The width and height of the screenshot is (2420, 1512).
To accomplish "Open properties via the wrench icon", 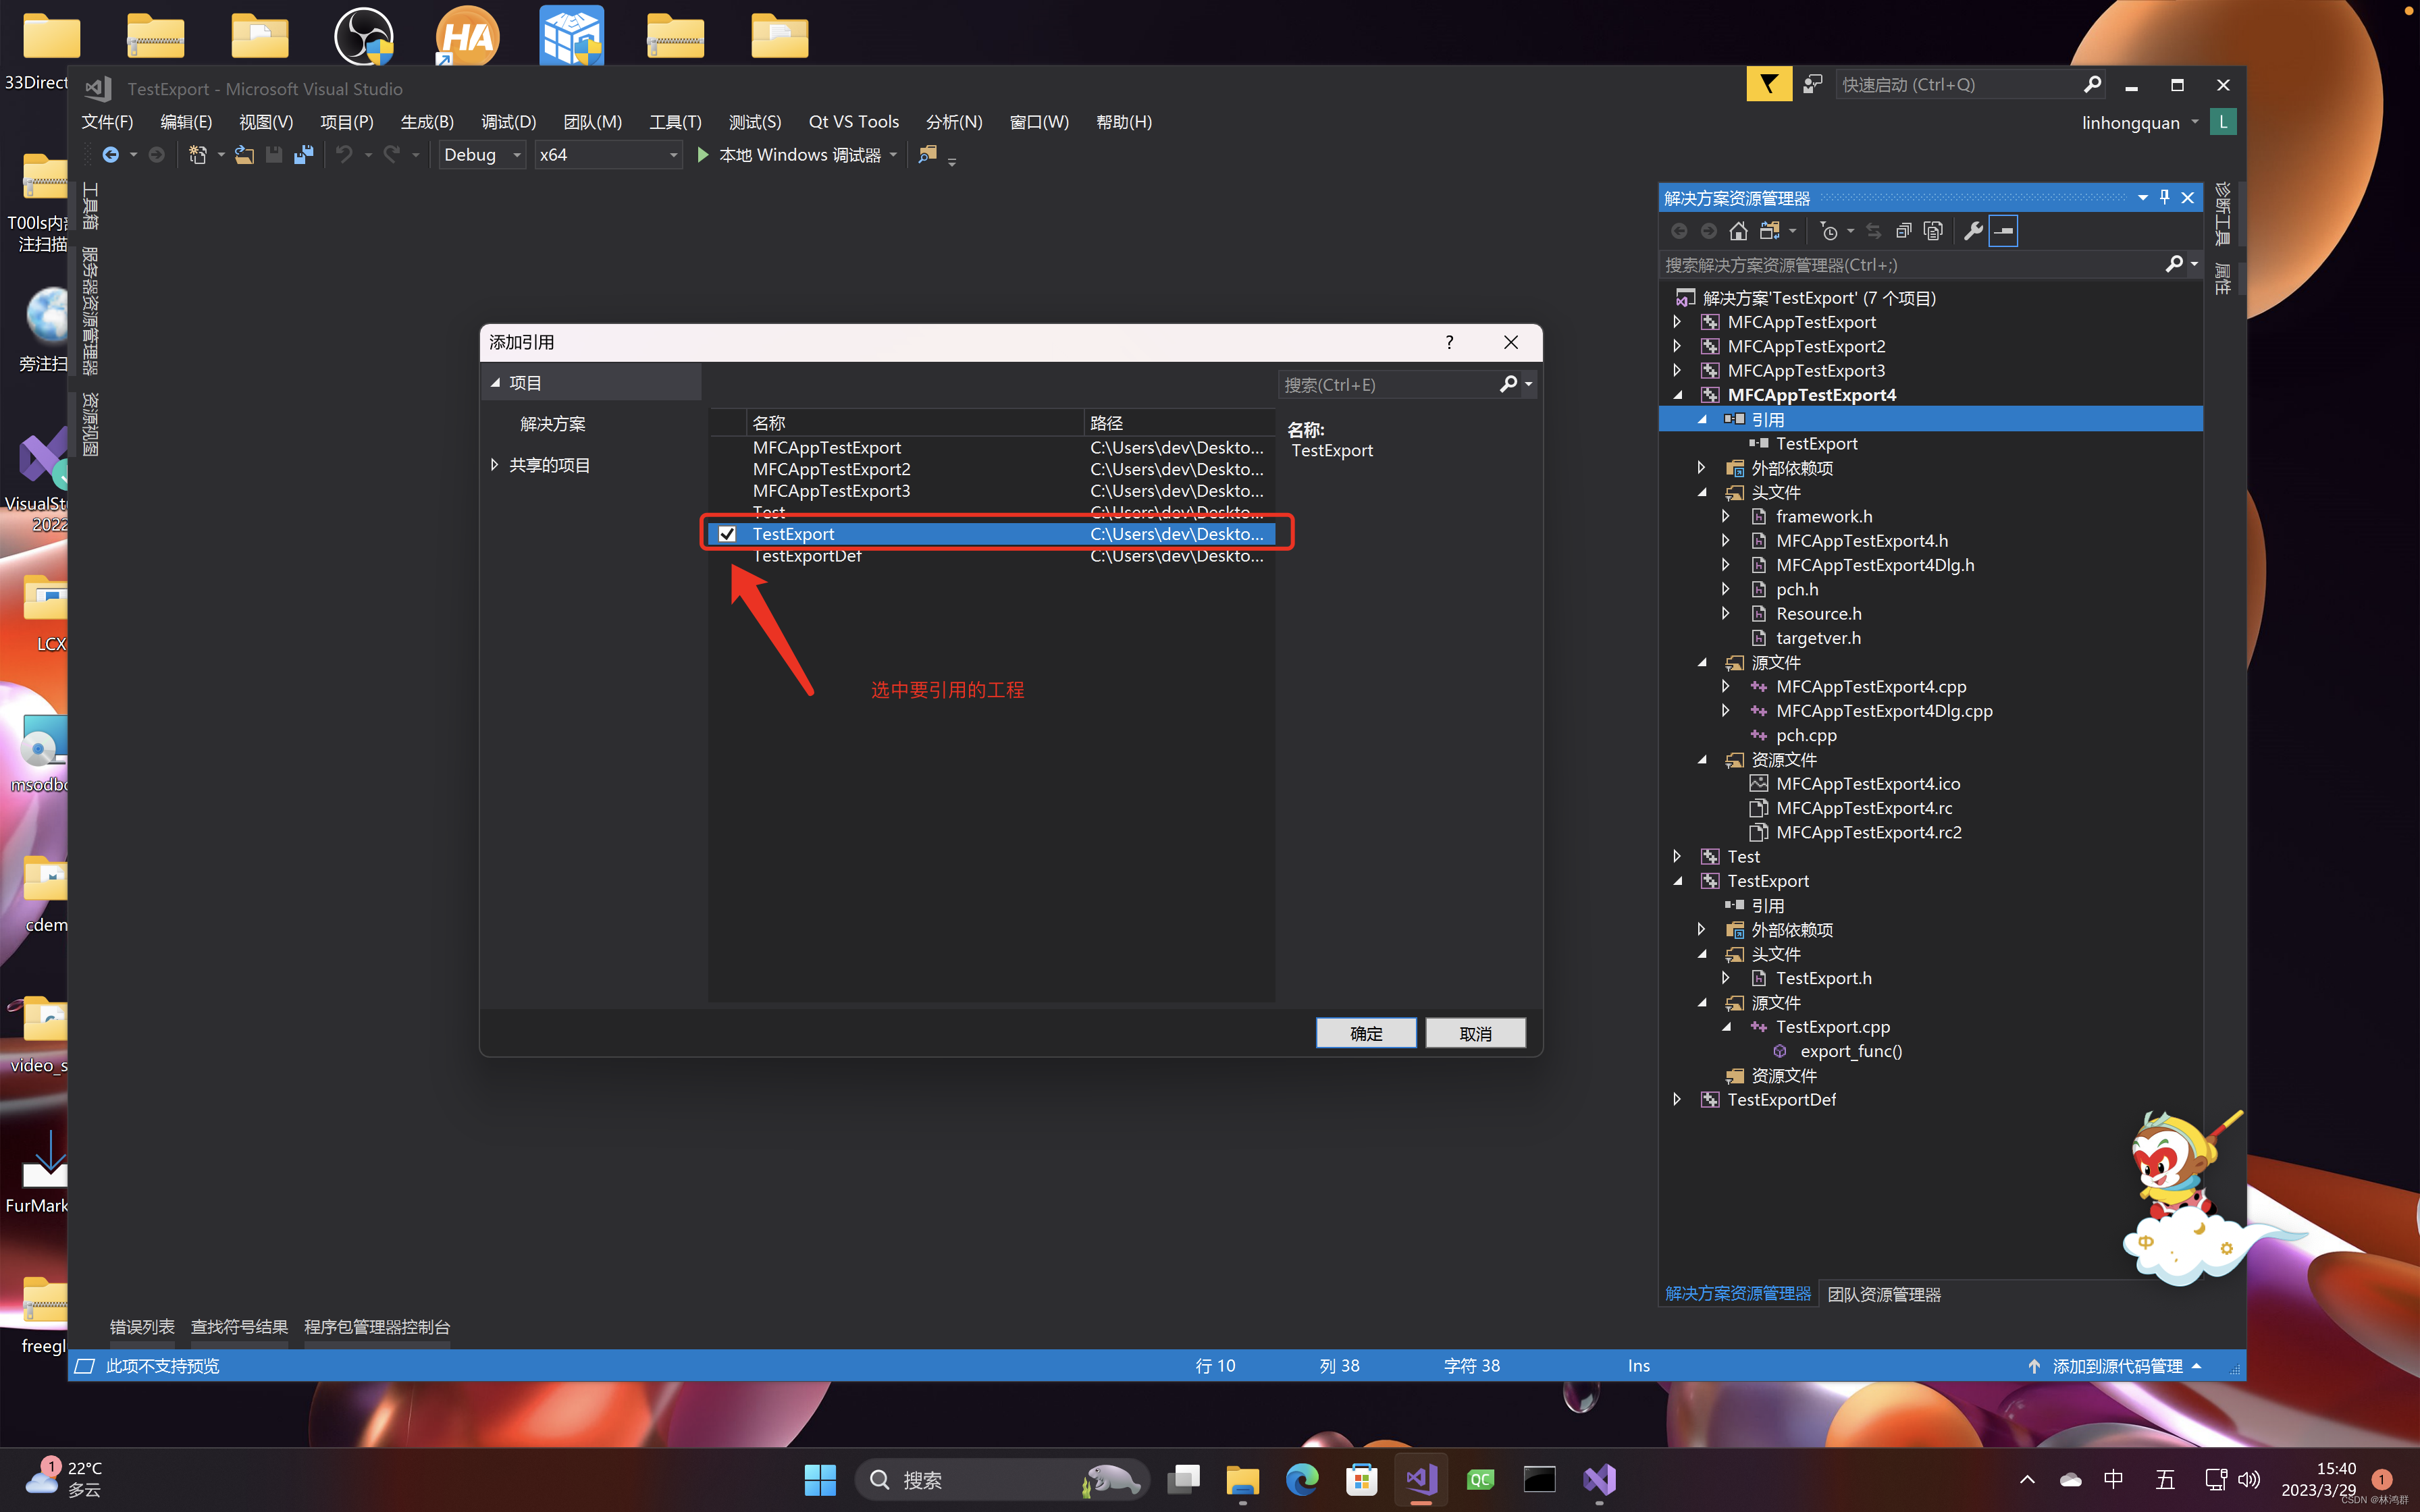I will [x=1973, y=231].
